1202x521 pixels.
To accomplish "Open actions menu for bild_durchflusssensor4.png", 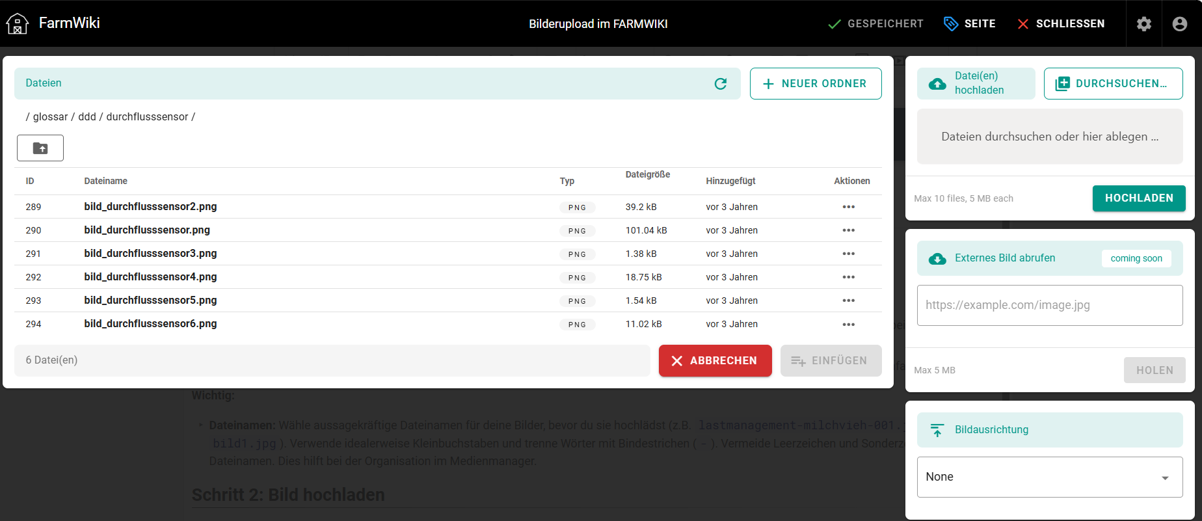I will (848, 277).
